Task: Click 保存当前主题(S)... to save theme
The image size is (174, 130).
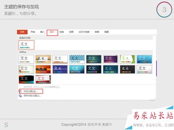Action: 32,96
